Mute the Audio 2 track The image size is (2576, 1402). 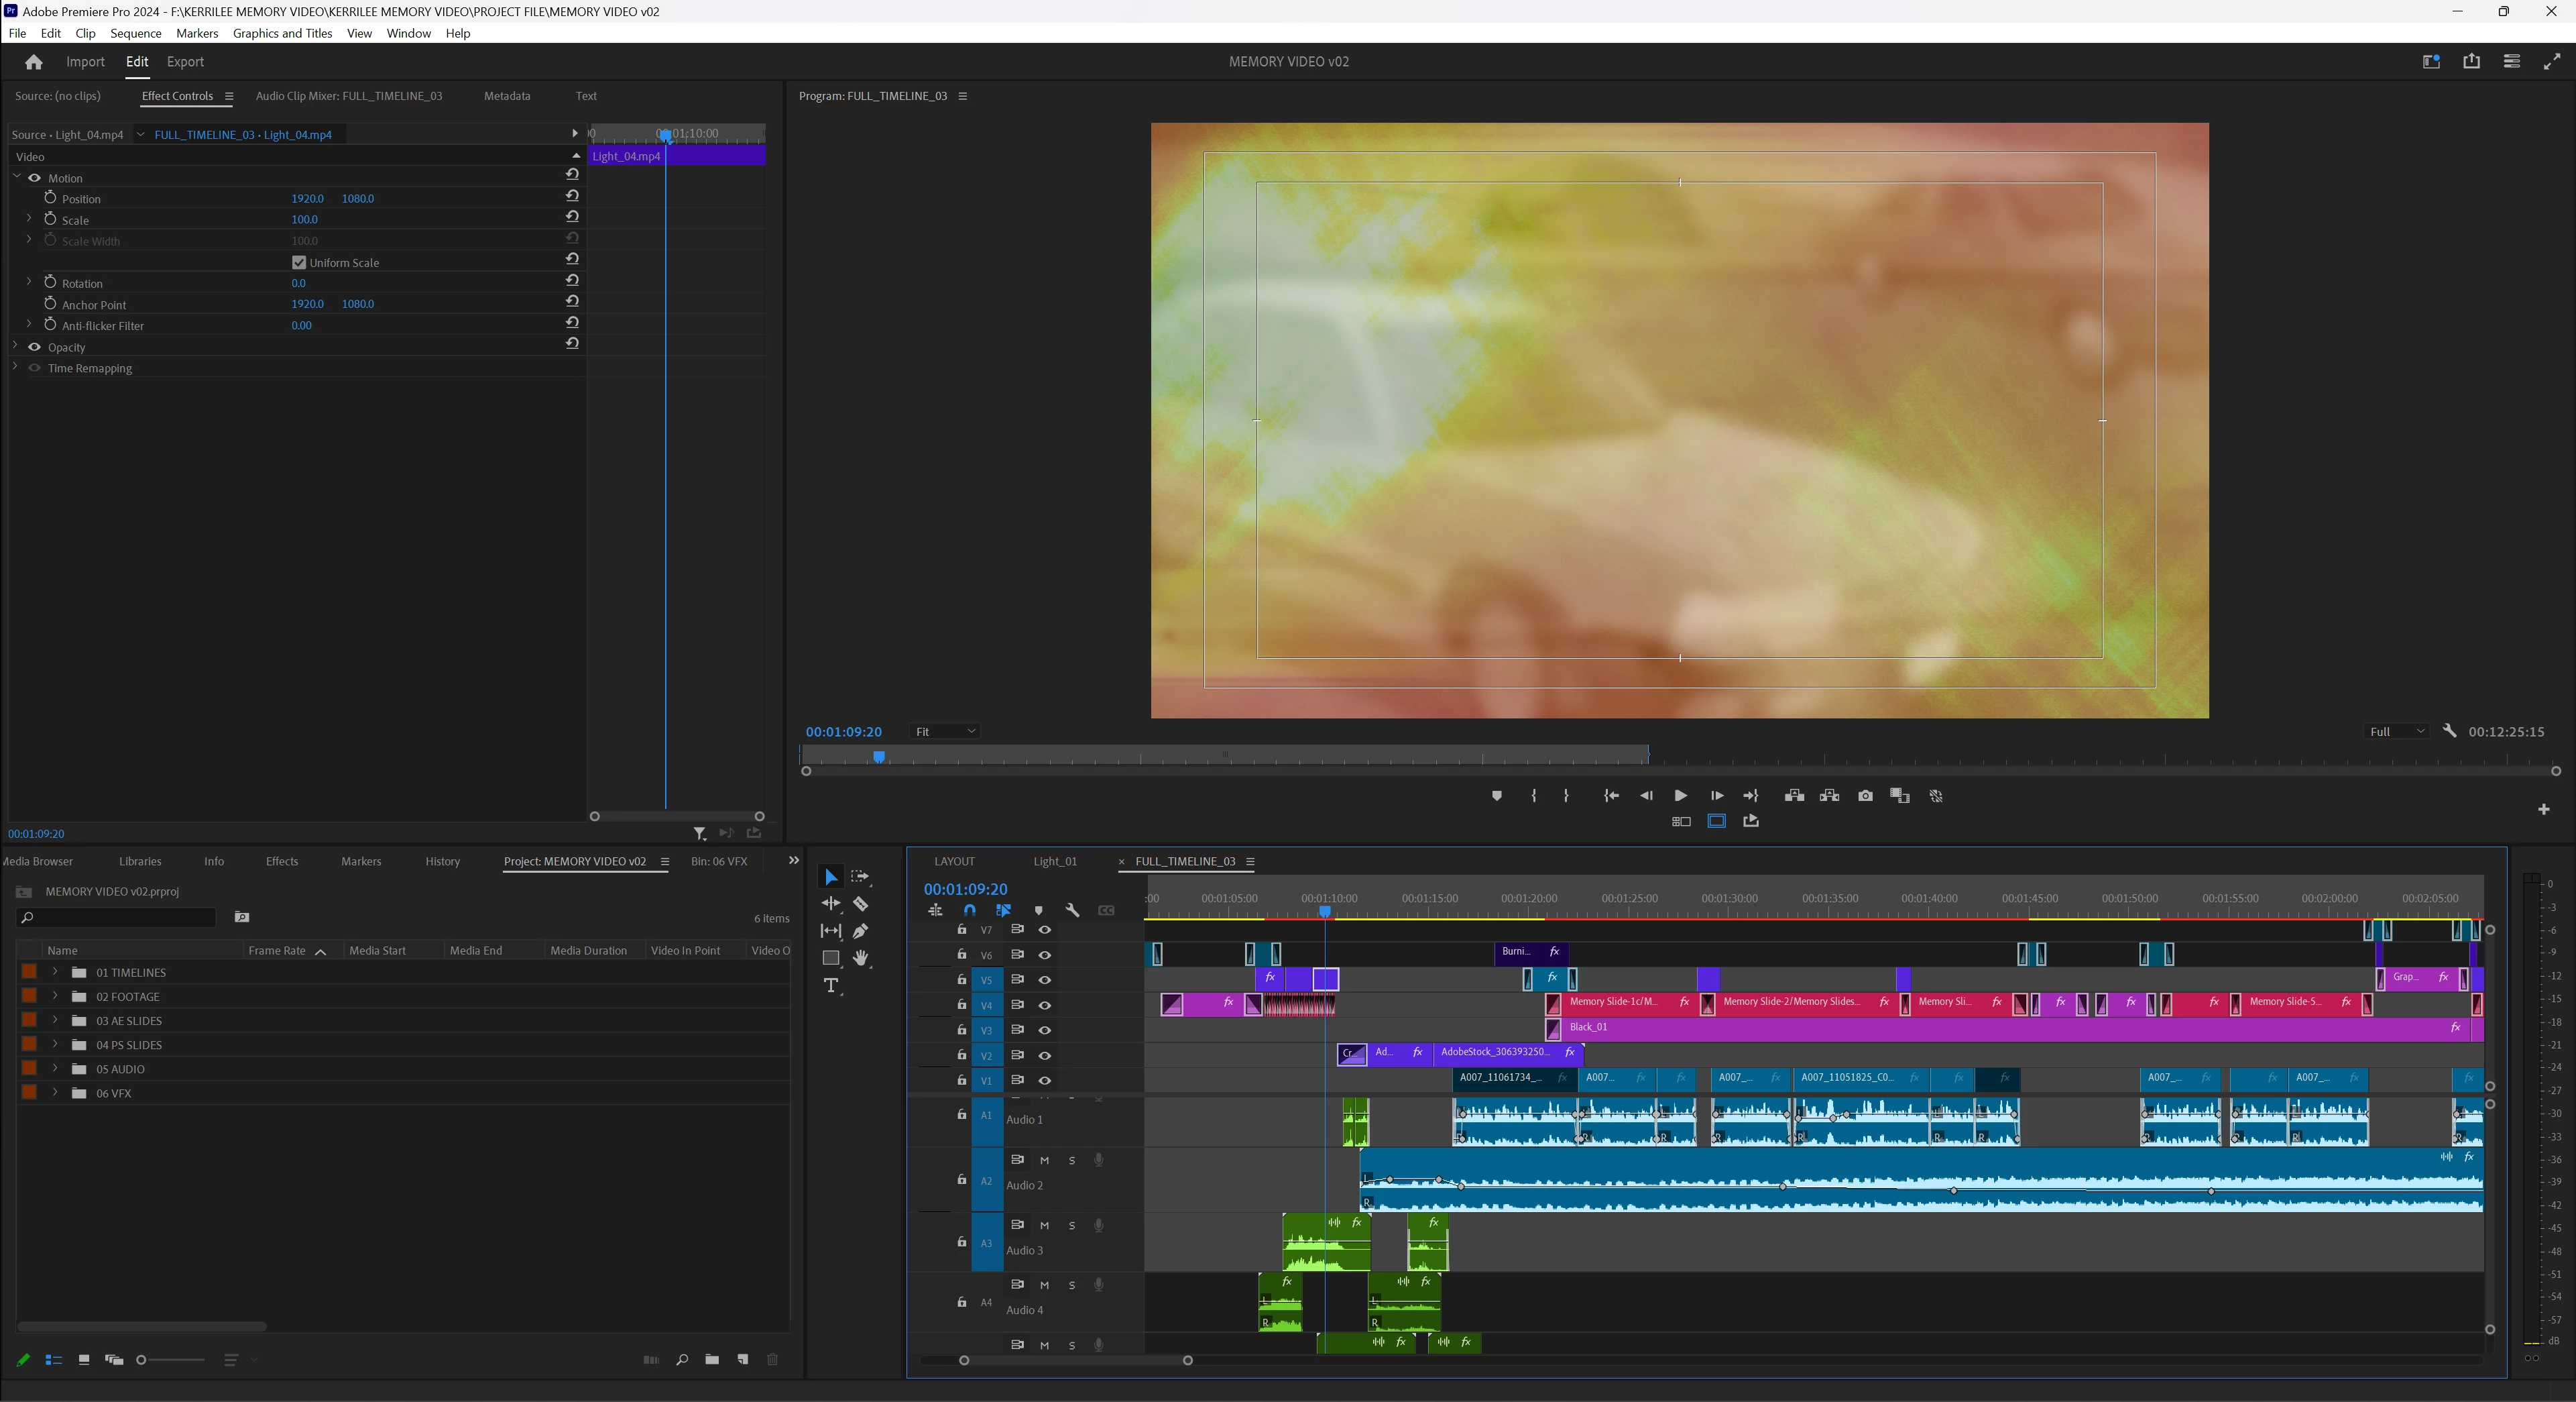pyautogui.click(x=1044, y=1160)
